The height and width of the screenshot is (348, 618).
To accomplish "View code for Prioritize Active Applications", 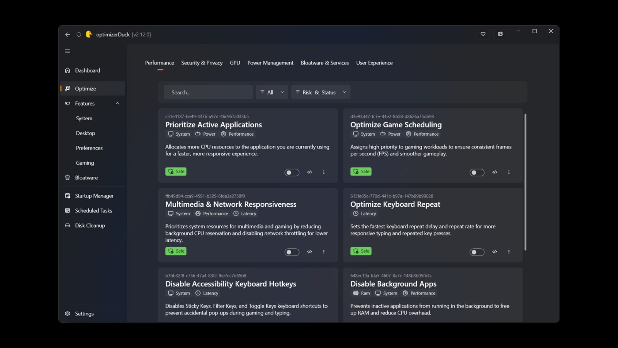I will [309, 172].
